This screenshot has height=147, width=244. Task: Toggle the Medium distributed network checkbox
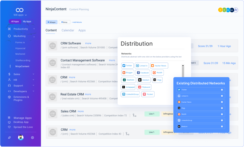pyautogui.click(x=222, y=126)
